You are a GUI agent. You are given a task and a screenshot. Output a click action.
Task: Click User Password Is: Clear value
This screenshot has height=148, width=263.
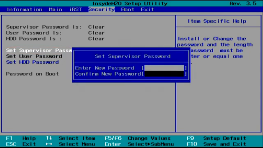96,33
